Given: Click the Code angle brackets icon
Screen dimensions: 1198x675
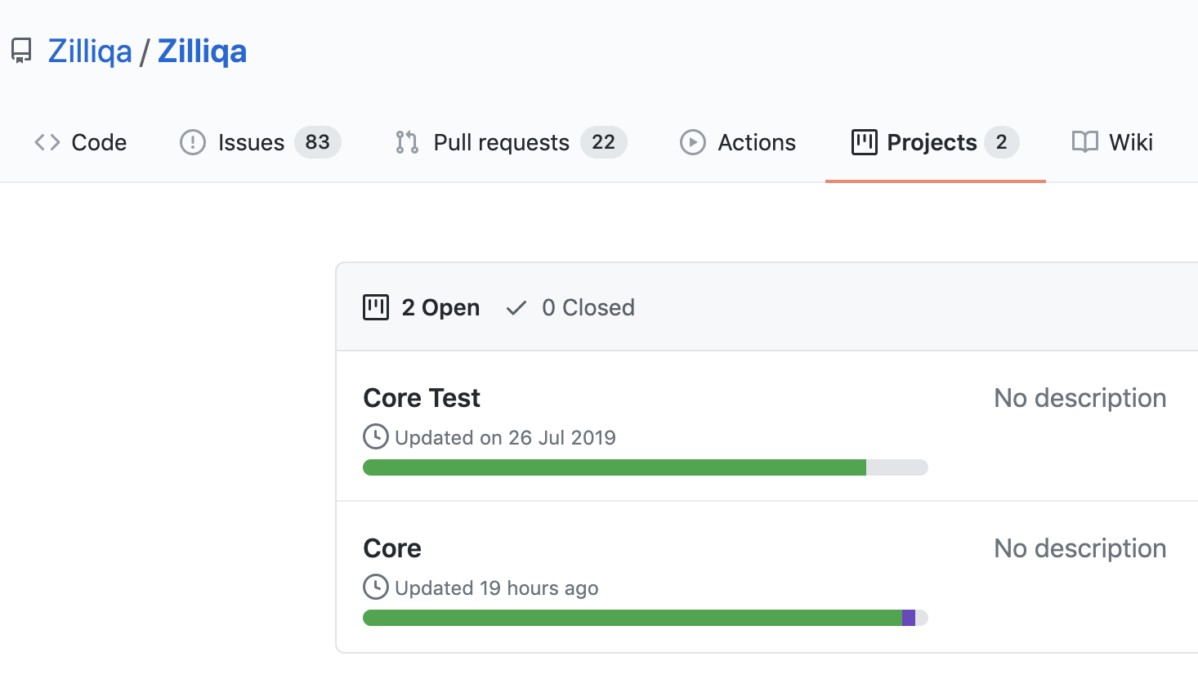Looking at the screenshot, I should [x=47, y=142].
